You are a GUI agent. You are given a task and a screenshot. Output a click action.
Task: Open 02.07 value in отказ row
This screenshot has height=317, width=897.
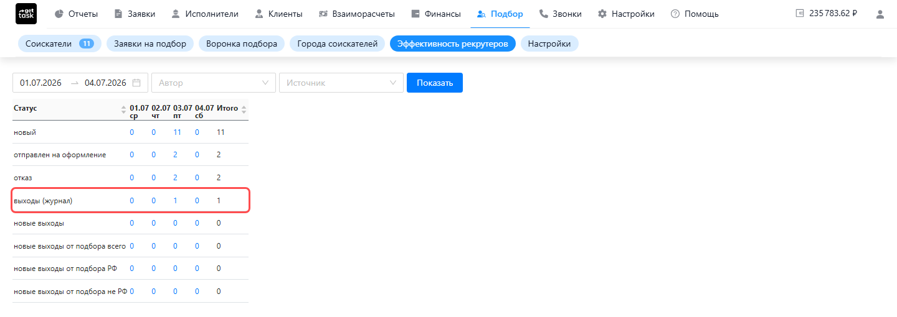point(154,178)
